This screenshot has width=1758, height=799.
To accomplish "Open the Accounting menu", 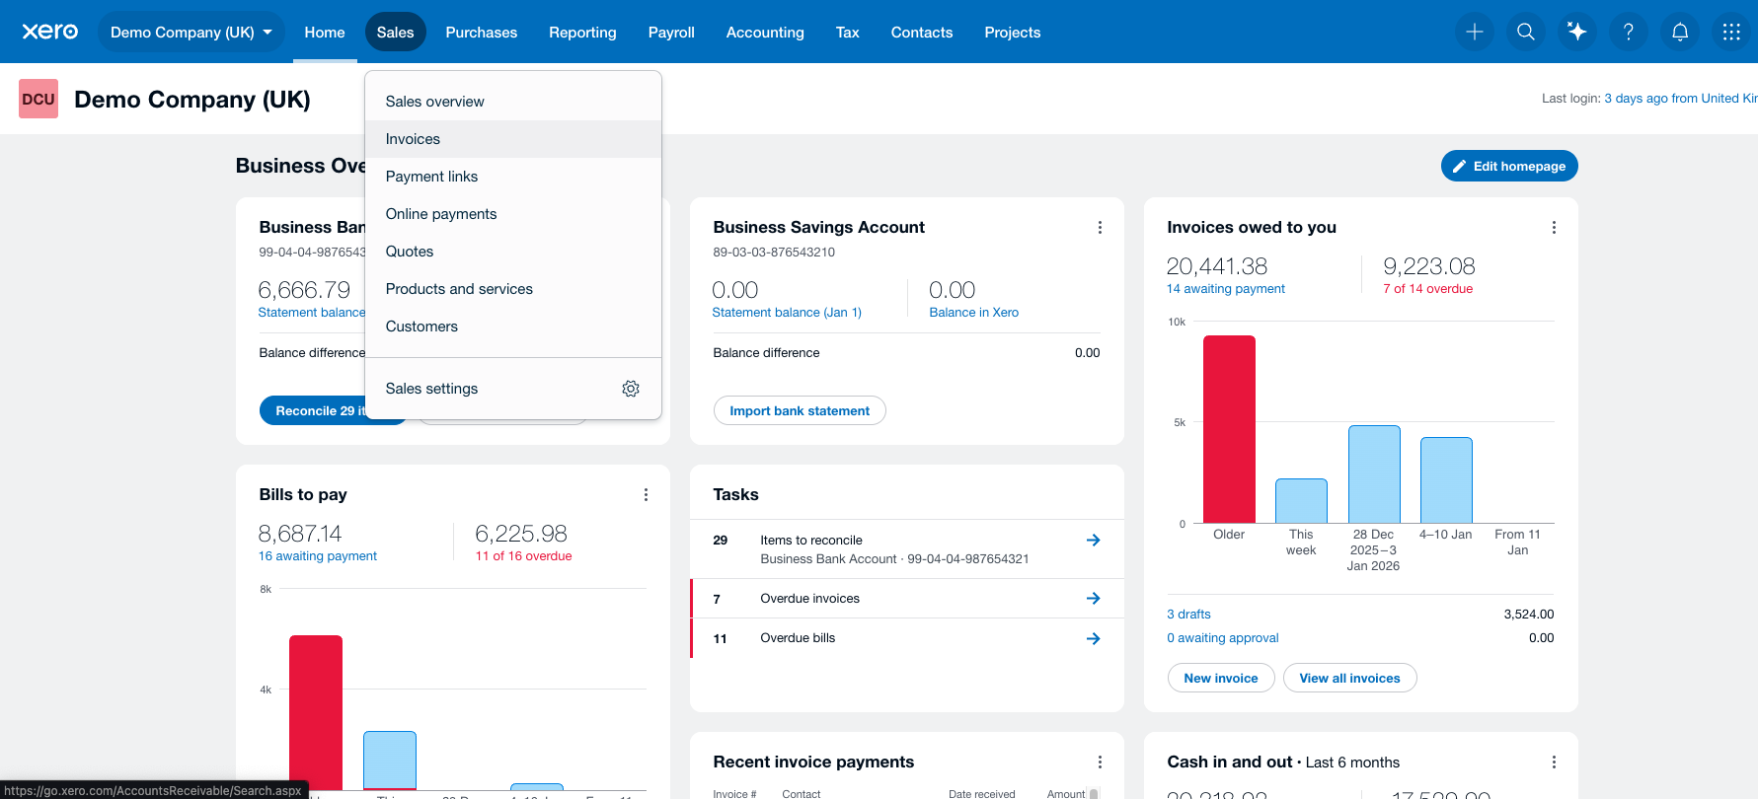I will pyautogui.click(x=765, y=32).
